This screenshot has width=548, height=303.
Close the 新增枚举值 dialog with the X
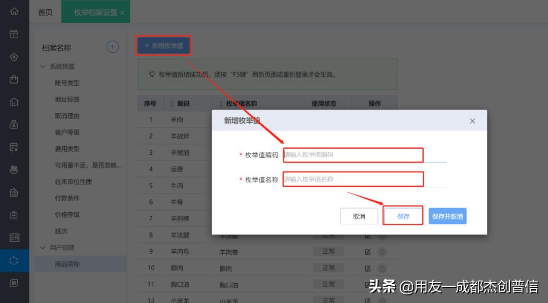coord(472,121)
